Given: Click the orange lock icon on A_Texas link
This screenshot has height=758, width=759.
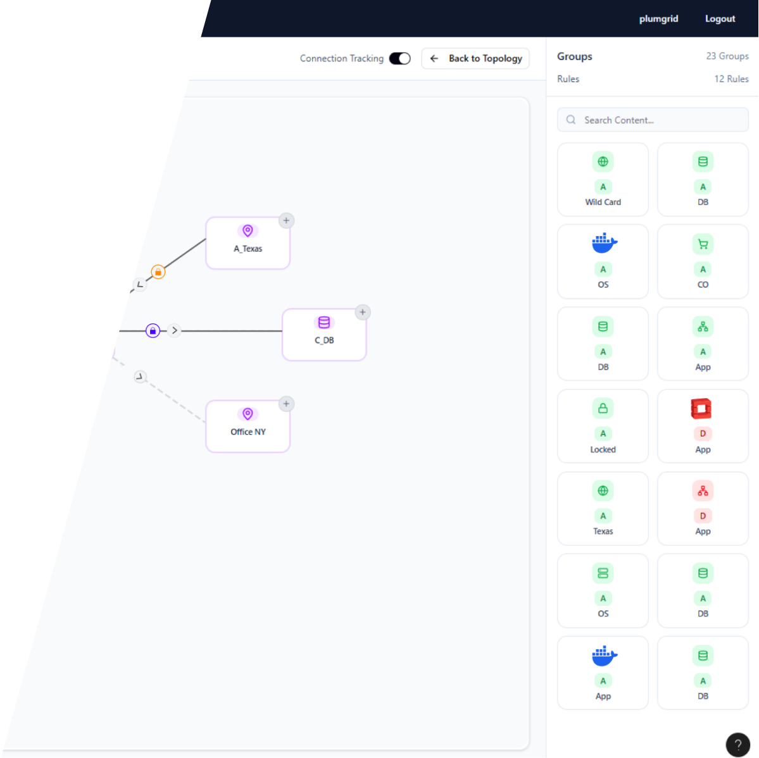Looking at the screenshot, I should pyautogui.click(x=158, y=272).
